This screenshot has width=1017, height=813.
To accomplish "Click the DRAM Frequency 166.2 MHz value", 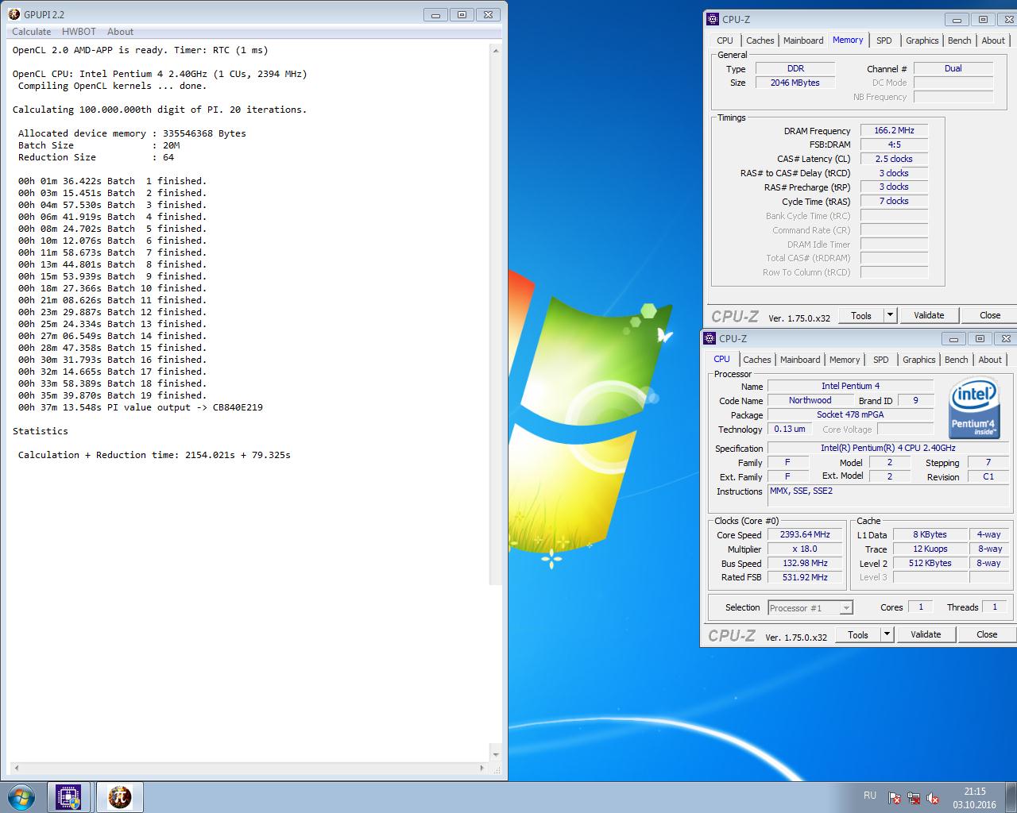I will (894, 130).
